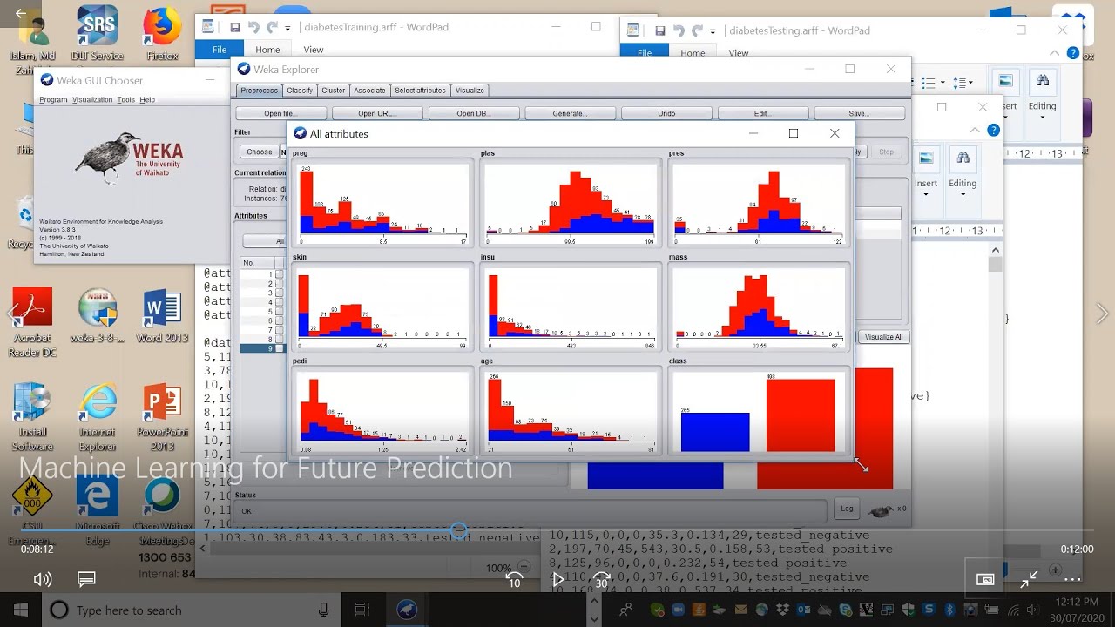This screenshot has height=627, width=1115.
Task: Click Cortana microphone icon in search box
Action: pos(324,610)
